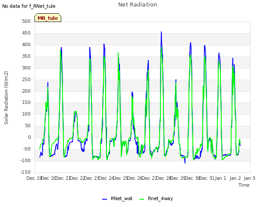Viewport: 276px width, 207px height.
Task: Click the 250 y-axis tick label
Action: [26, 79]
